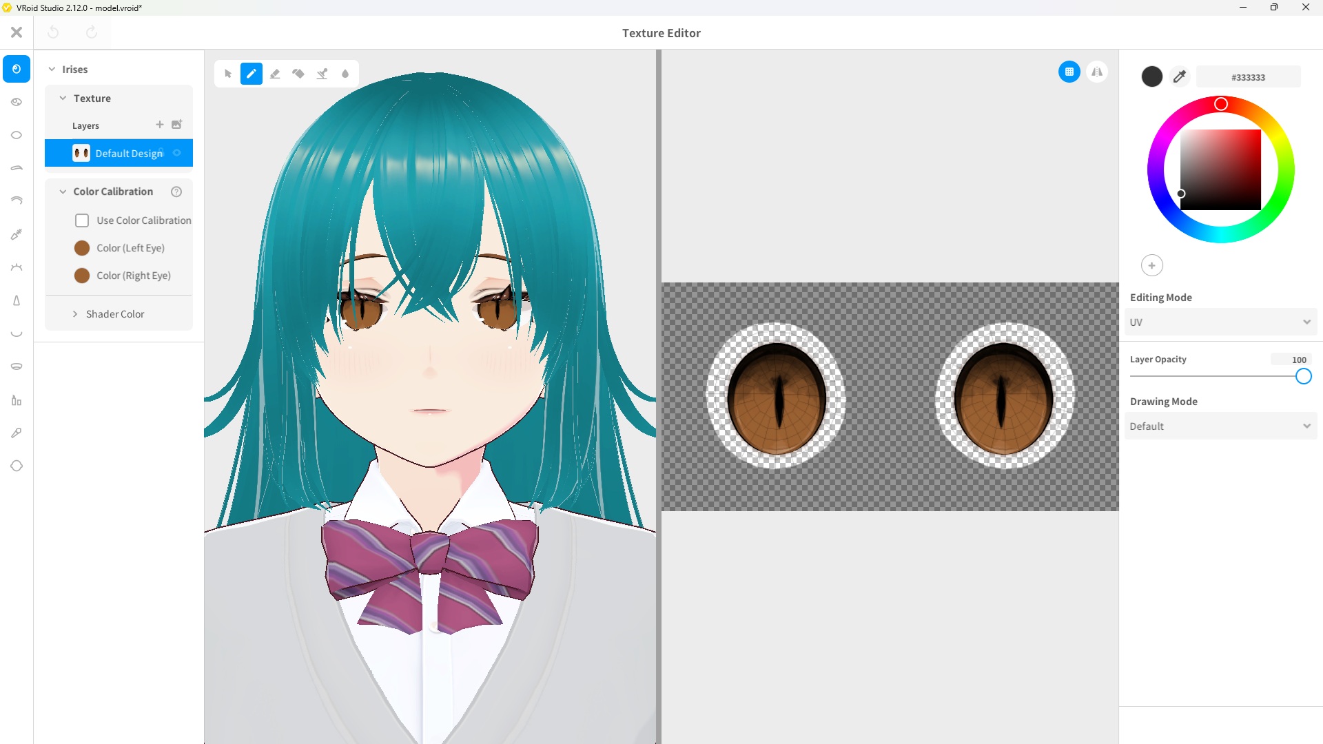Enable mirror symmetry painting mode
Image resolution: width=1323 pixels, height=744 pixels.
point(1097,72)
